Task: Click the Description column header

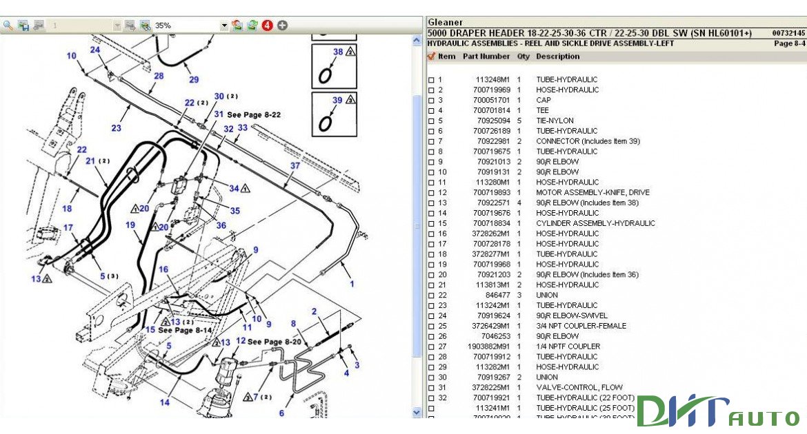Action: [557, 56]
